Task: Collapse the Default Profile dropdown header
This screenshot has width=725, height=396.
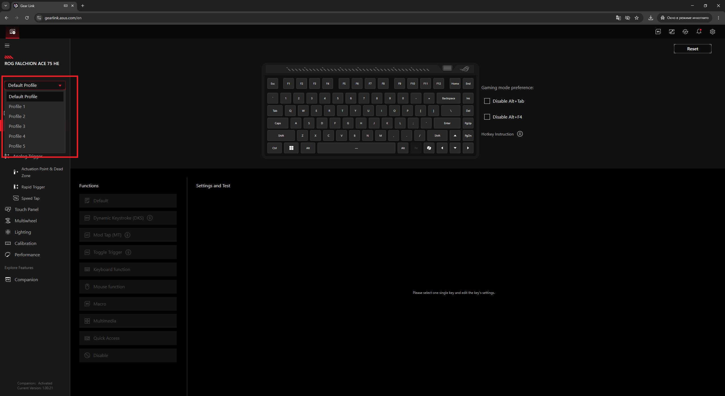Action: [35, 85]
